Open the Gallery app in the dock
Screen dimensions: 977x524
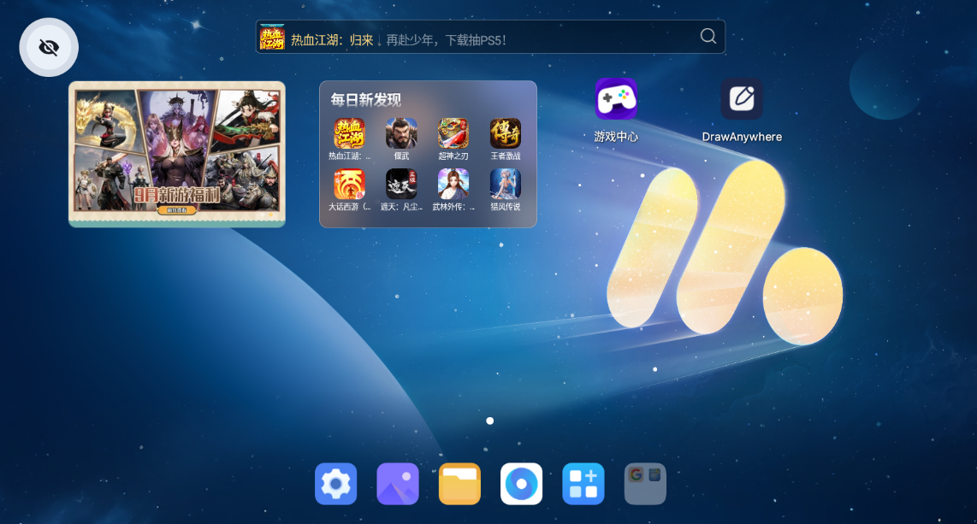click(x=398, y=483)
